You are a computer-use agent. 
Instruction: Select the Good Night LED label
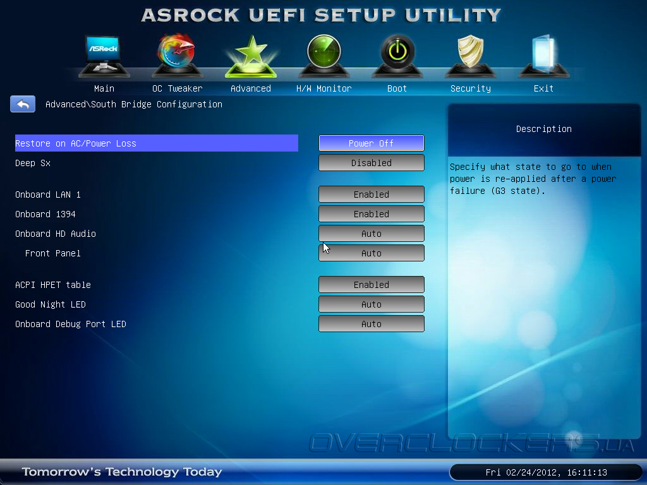point(51,304)
